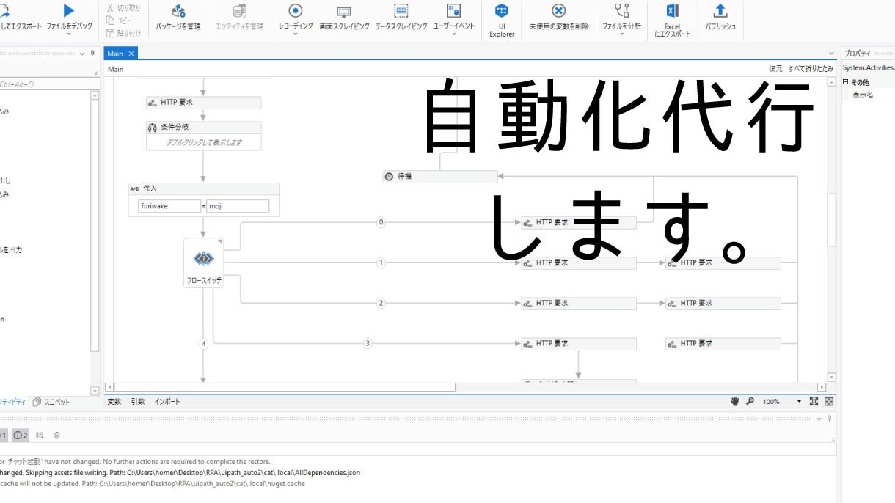Click すべて折りたたみ (Collapse All)
Image resolution: width=895 pixels, height=503 pixels.
pos(811,68)
